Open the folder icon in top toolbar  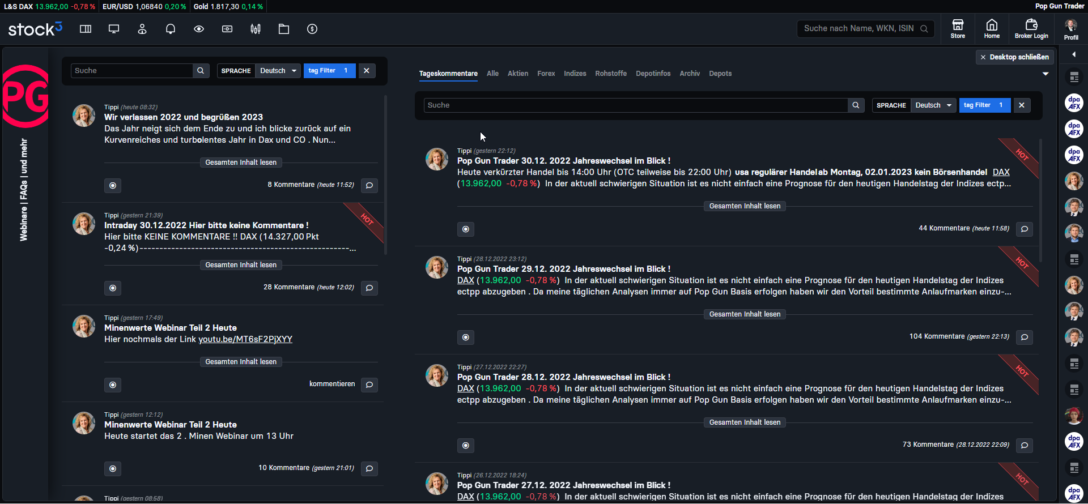point(284,29)
